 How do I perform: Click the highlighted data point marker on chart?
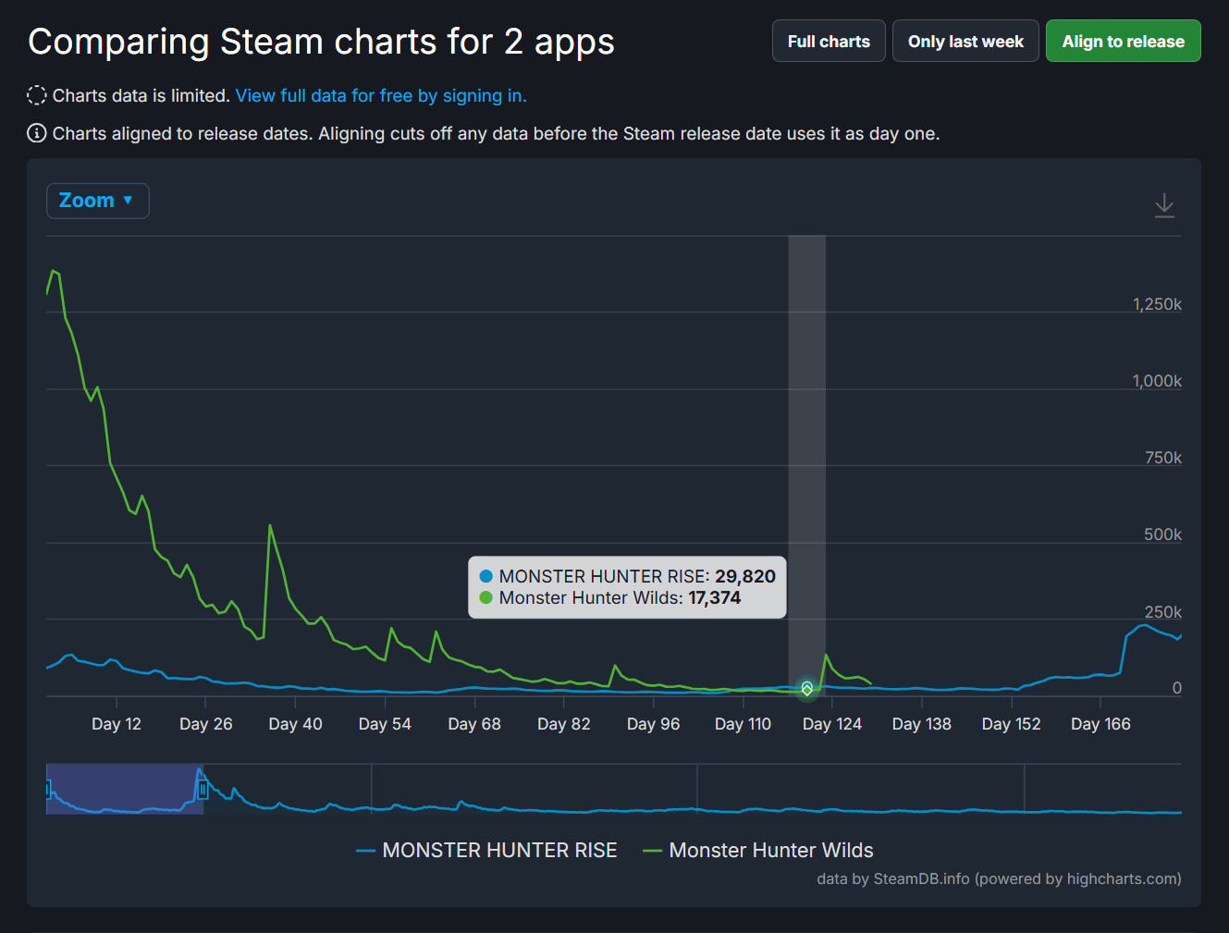coord(807,689)
